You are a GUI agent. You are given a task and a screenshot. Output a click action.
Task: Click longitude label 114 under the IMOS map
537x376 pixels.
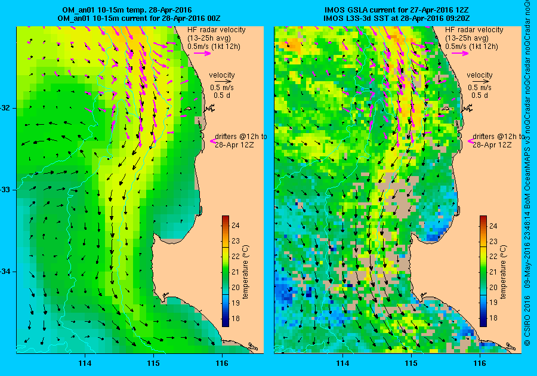click(343, 363)
